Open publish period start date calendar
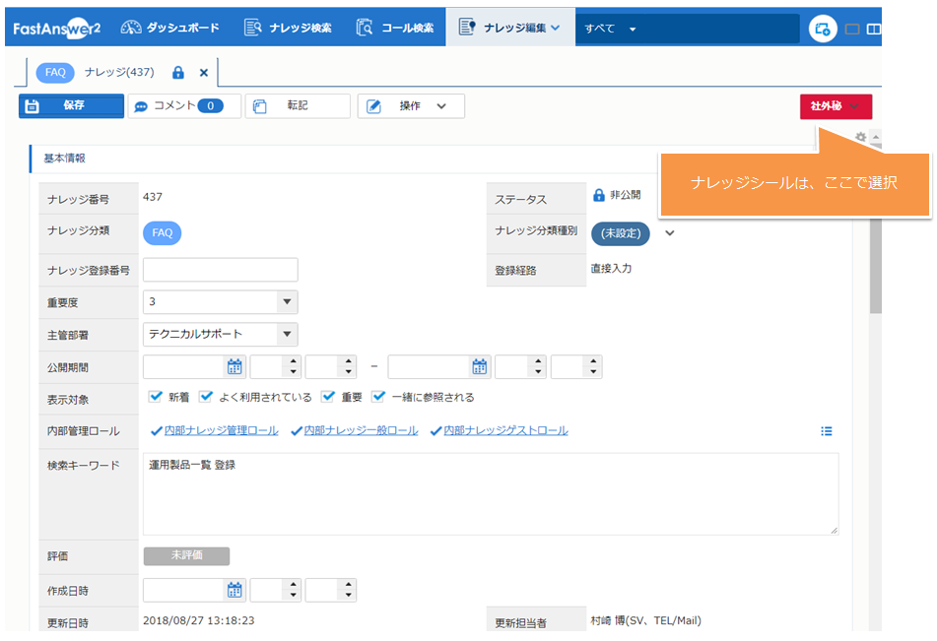Viewport: 937px width, 641px height. point(234,367)
